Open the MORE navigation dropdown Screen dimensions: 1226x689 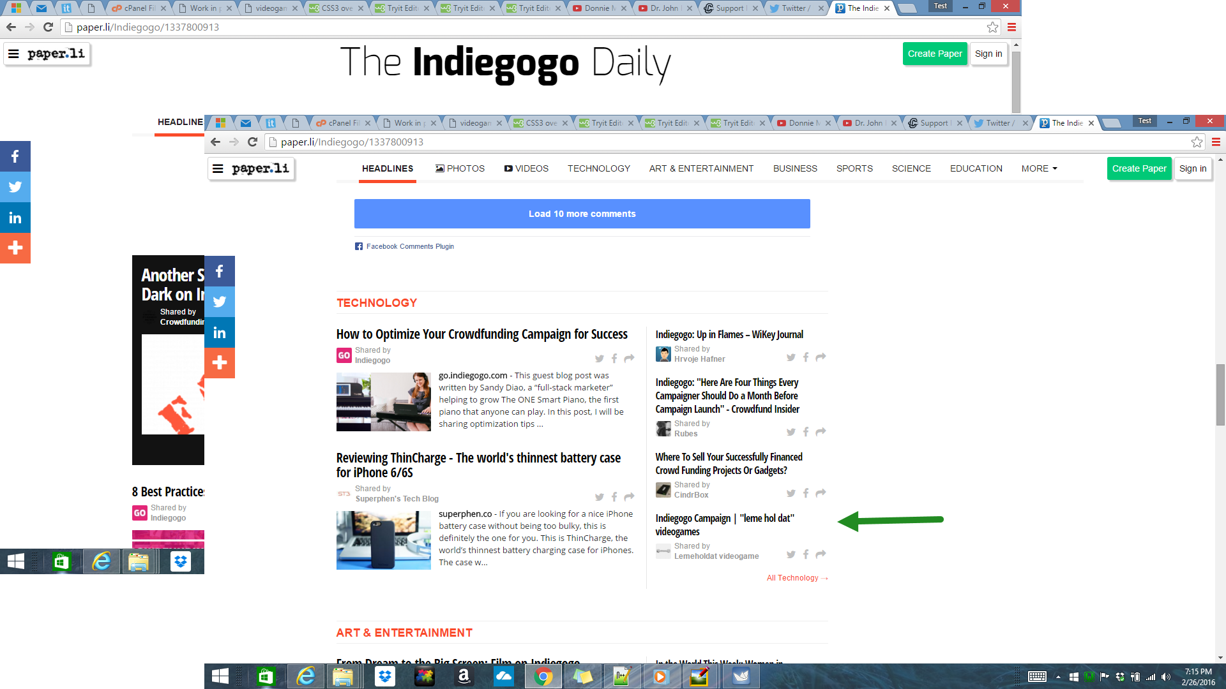coord(1038,168)
